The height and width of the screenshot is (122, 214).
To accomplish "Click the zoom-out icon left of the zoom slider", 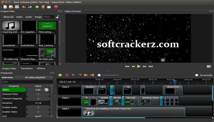I will [99, 75].
